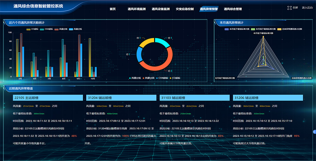The image size is (316, 161).
Task: Select CH4超标 legend entry under donut chart
Action: (157, 78)
